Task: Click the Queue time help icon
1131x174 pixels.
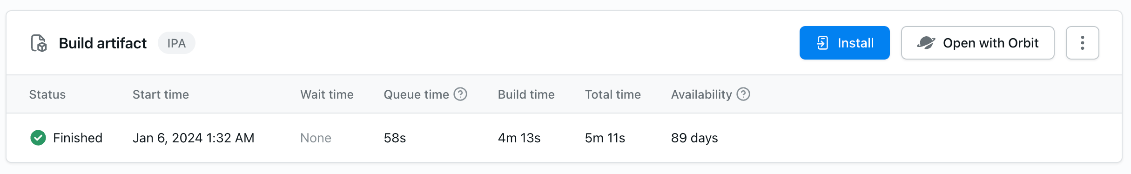Action: (x=460, y=94)
